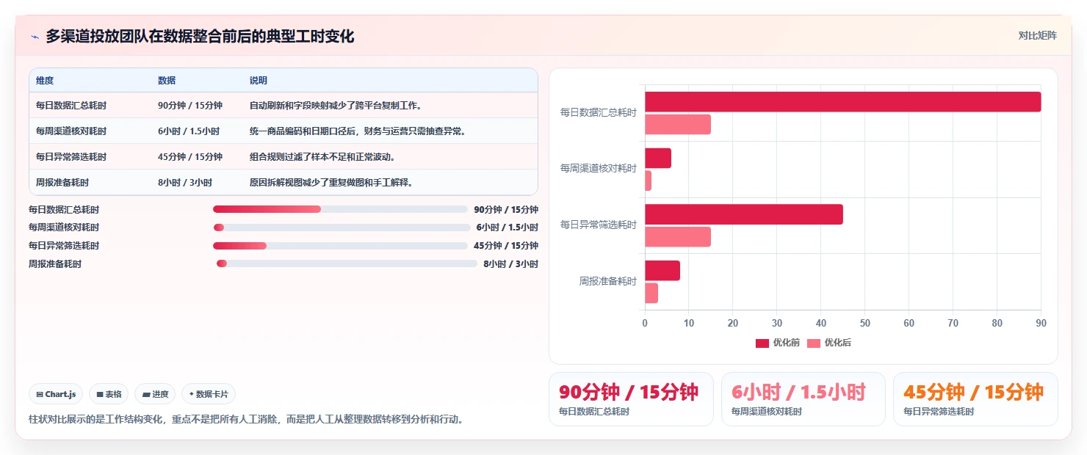Click the Chart.js tag chip
The image size is (1087, 455).
(x=57, y=394)
